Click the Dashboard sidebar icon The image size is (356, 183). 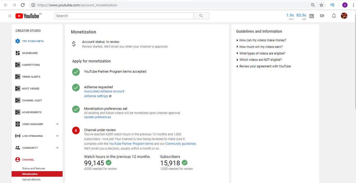18,53
